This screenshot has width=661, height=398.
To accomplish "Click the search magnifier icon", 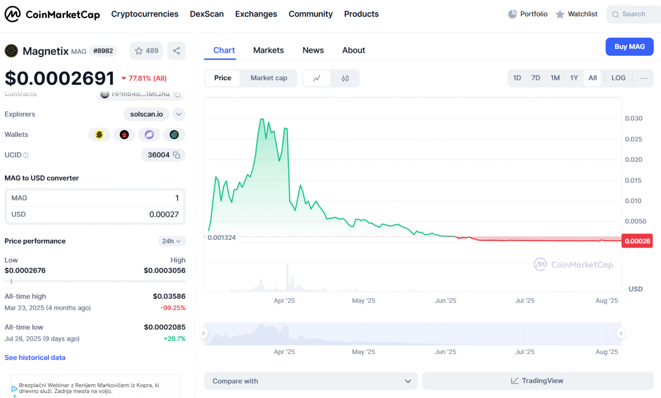I will tap(615, 14).
